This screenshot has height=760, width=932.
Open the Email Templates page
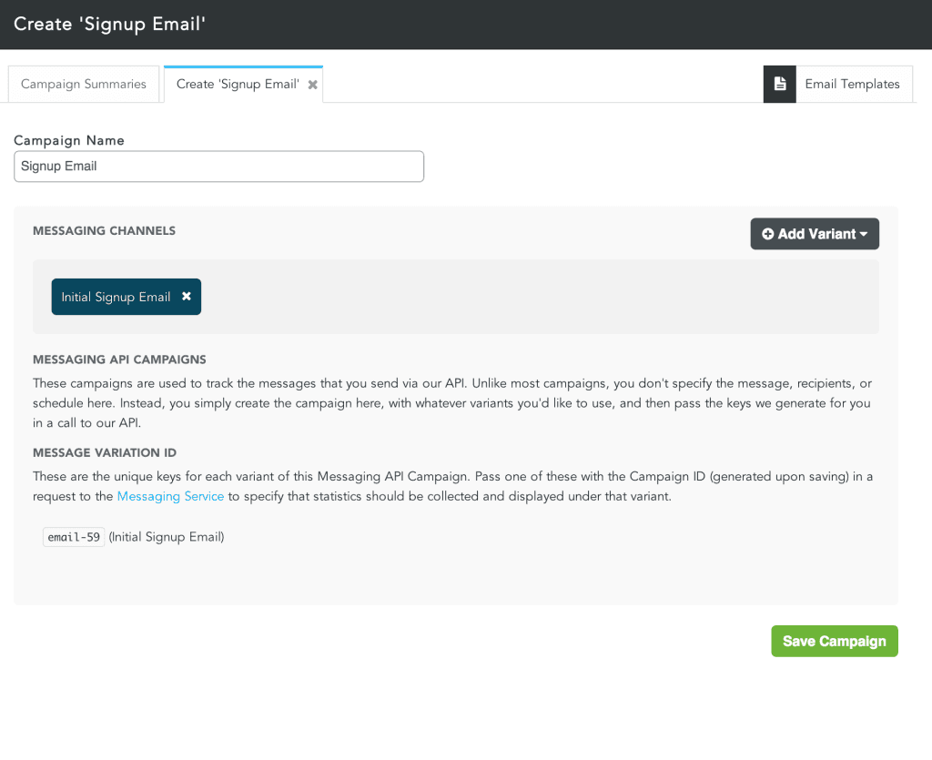(852, 84)
